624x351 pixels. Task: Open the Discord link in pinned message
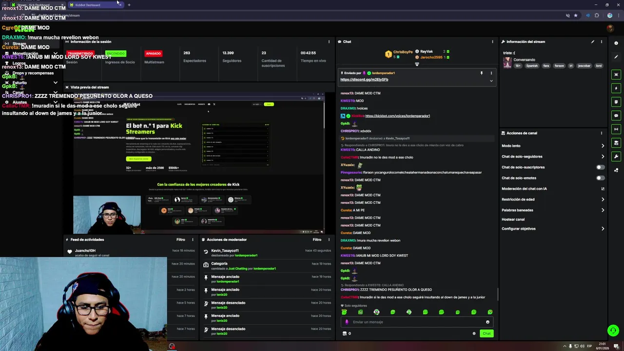click(x=364, y=79)
